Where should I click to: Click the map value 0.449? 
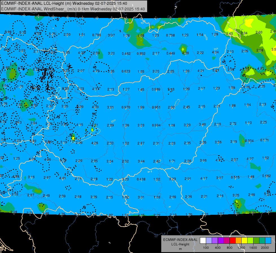coord(171,53)
